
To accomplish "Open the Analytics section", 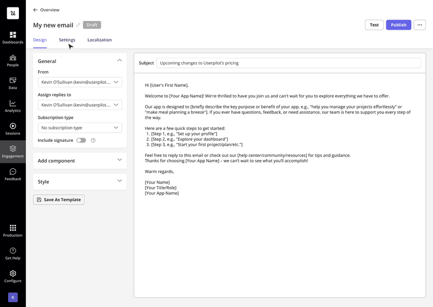I will (12, 106).
